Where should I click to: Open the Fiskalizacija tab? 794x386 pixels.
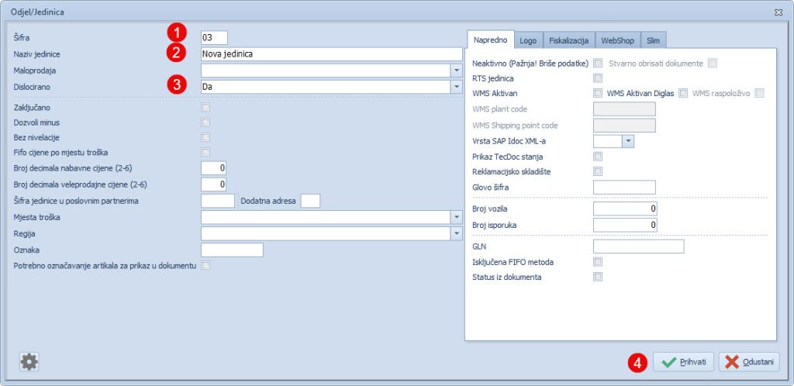coord(568,40)
